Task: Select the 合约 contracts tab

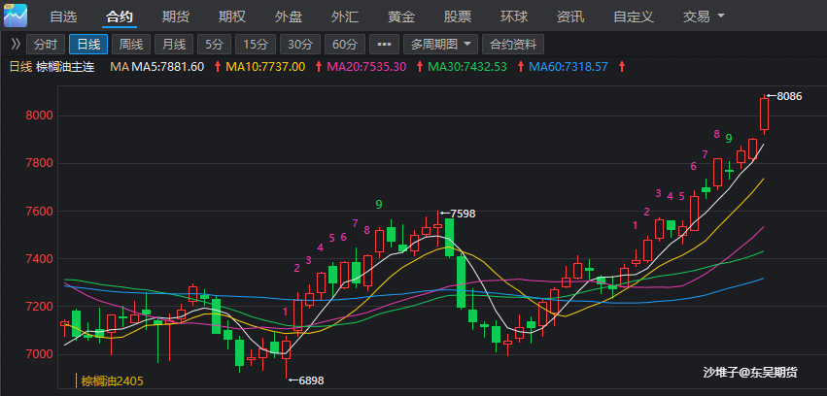Action: [120, 16]
